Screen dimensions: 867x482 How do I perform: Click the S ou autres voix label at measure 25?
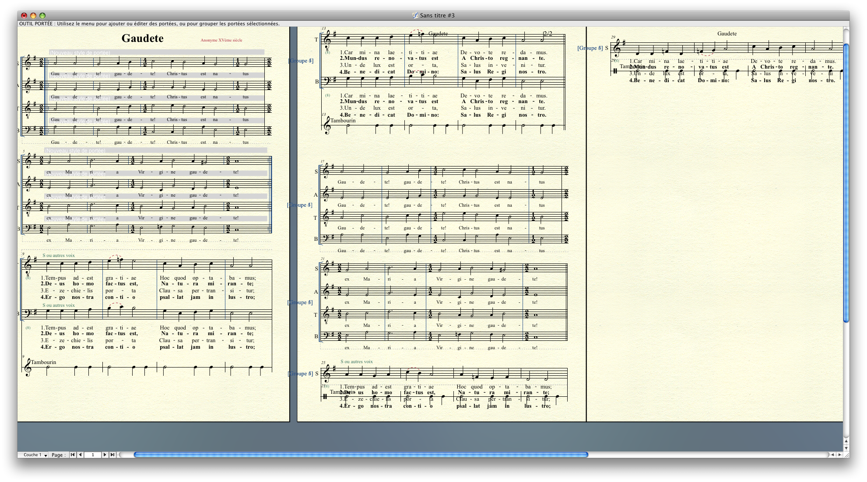pos(356,362)
